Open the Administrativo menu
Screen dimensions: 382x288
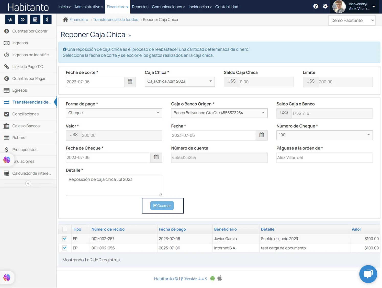(x=88, y=7)
